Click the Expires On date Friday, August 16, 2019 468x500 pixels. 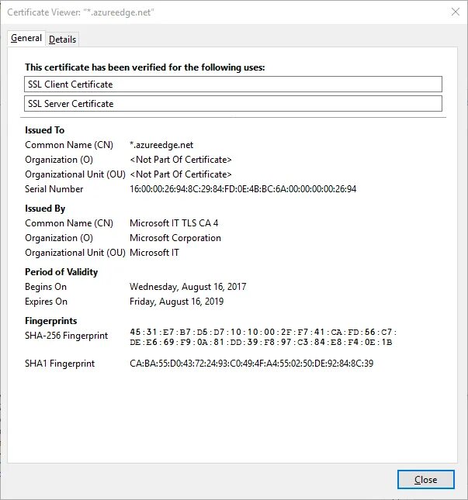[176, 302]
